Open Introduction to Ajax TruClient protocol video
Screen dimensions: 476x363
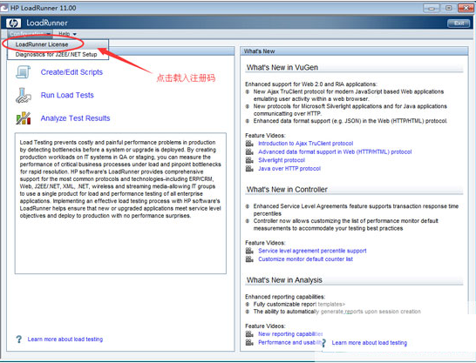[306, 144]
